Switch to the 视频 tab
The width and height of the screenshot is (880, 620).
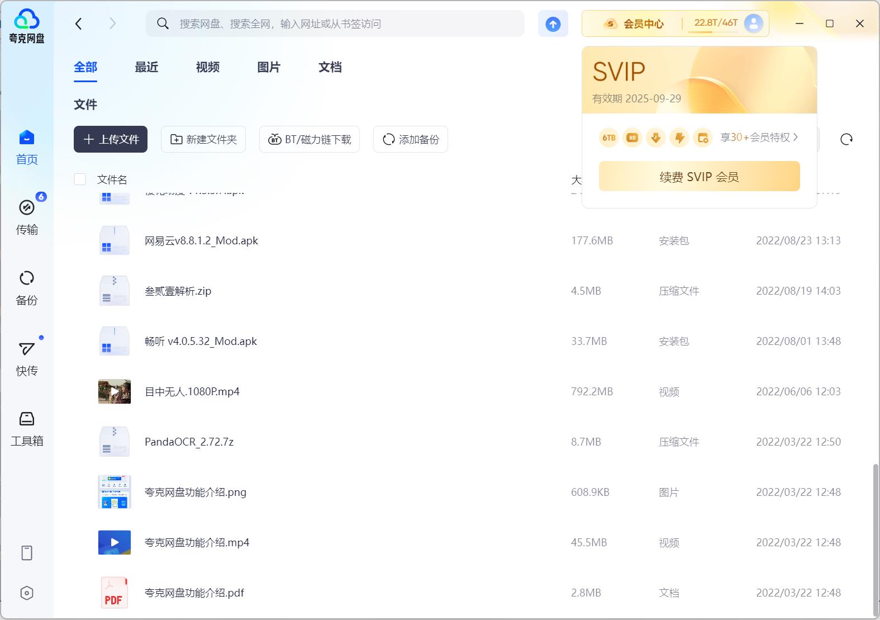coord(208,67)
